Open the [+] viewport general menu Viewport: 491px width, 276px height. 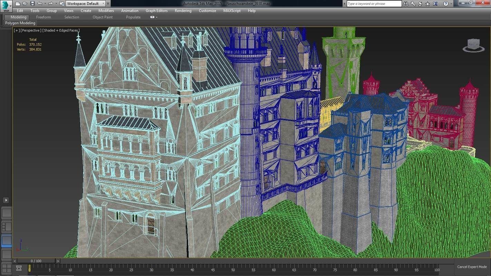pyautogui.click(x=17, y=30)
